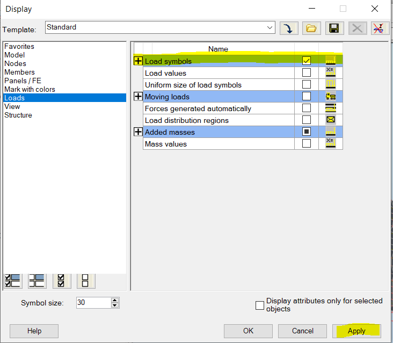Toggle the Moving loads checkbox
This screenshot has height=343, width=393.
(x=306, y=96)
